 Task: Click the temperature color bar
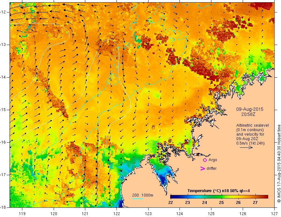219,197
